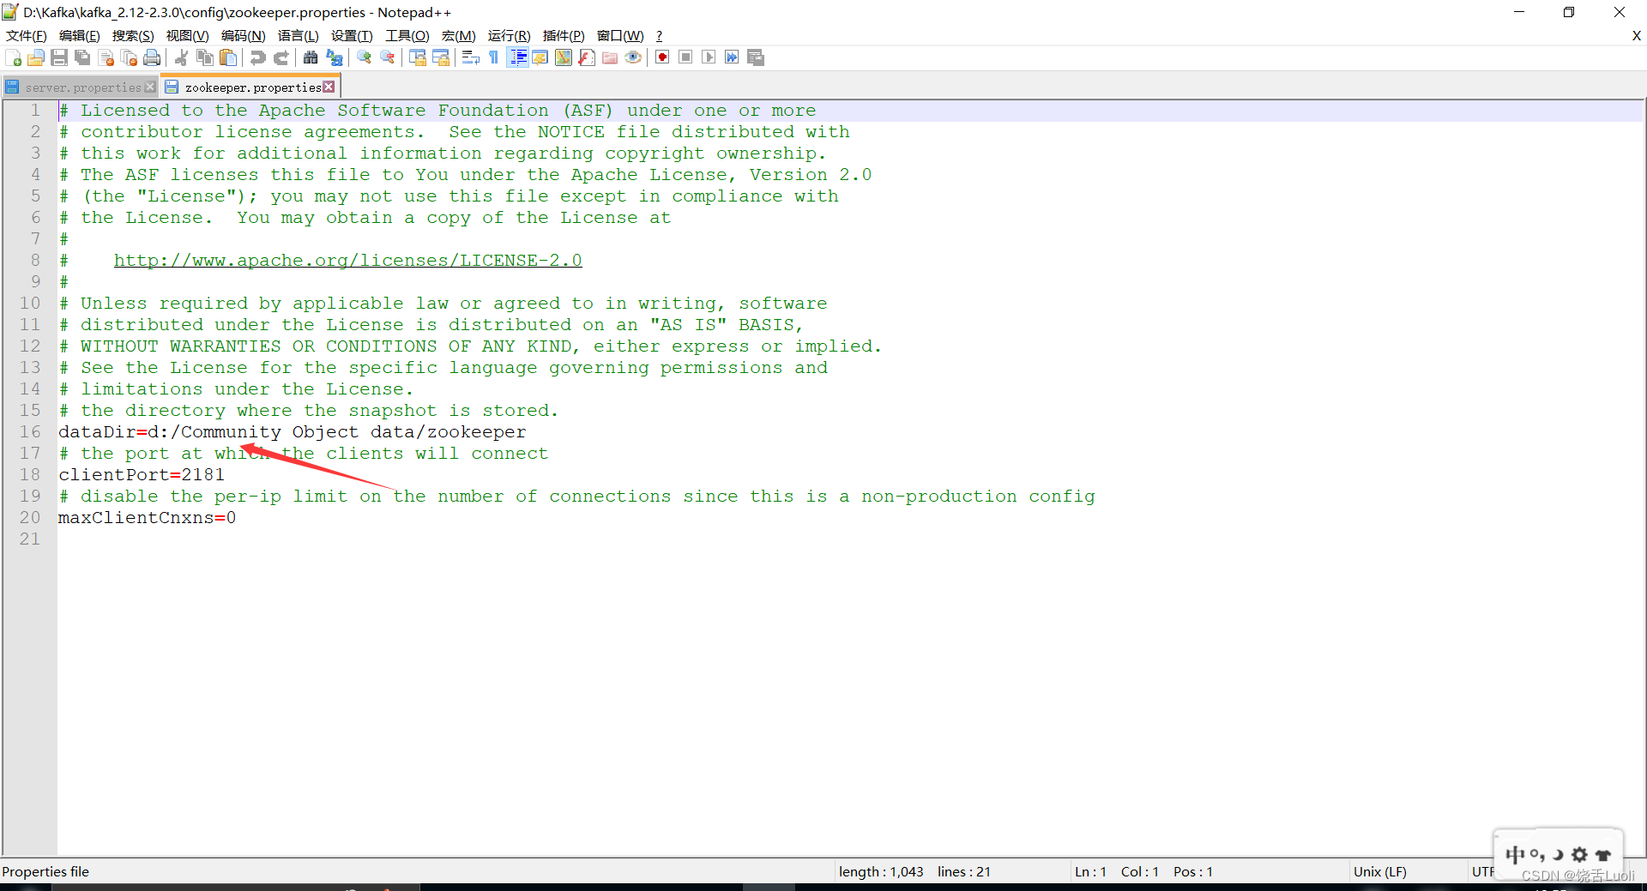Open Find dialog with binoculars icon
1647x891 pixels.
pyautogui.click(x=311, y=57)
